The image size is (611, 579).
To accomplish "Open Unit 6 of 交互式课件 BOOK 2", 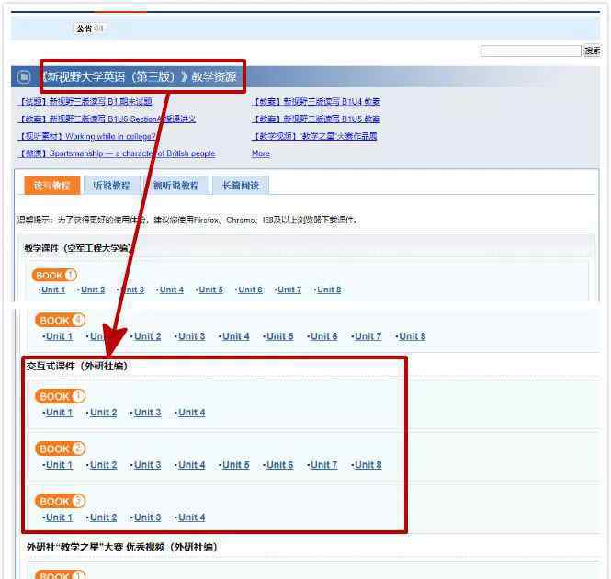I will [280, 465].
